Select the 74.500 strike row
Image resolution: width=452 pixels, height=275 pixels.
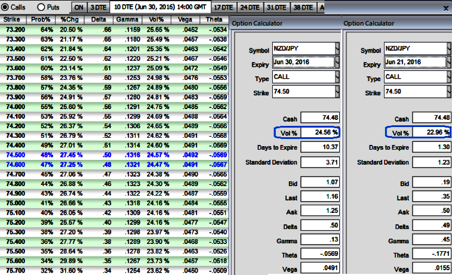pos(15,153)
